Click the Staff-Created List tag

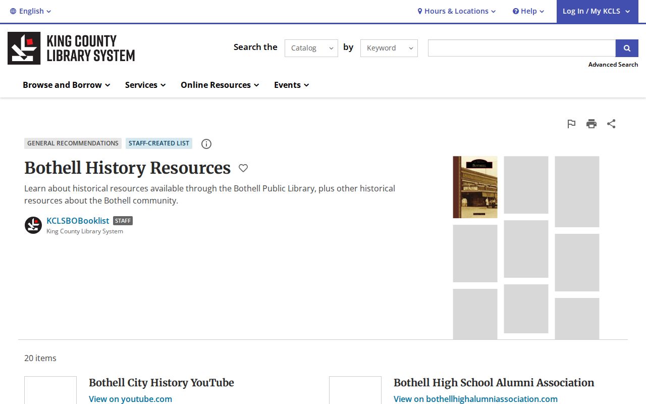click(x=159, y=143)
